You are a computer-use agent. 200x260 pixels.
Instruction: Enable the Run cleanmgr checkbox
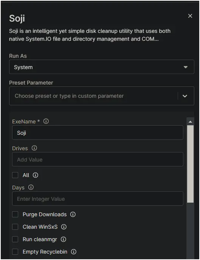[15, 239]
